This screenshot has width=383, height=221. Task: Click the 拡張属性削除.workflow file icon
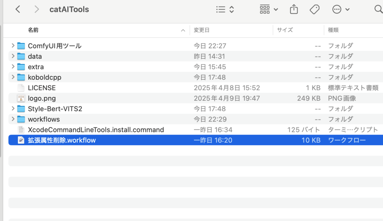(x=21, y=140)
